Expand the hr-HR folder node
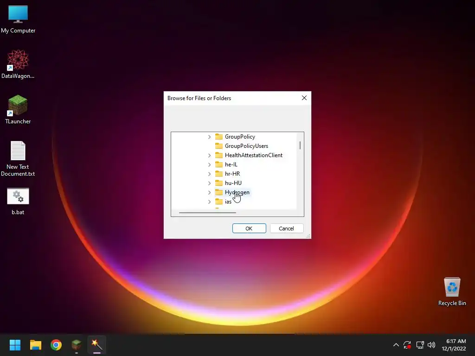This screenshot has width=475, height=356. pyautogui.click(x=209, y=174)
